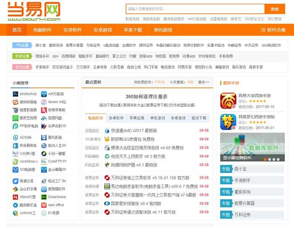294x227 pixels.
Task: Click 微信多开 in 安卓合集 row
Action: click(x=42, y=56)
